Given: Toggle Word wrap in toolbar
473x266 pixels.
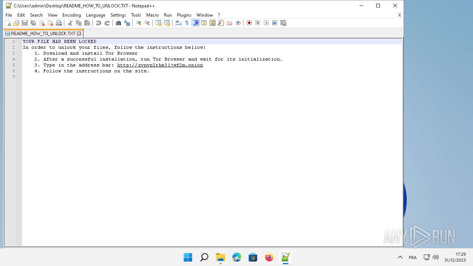Looking at the screenshot, I should [178, 23].
